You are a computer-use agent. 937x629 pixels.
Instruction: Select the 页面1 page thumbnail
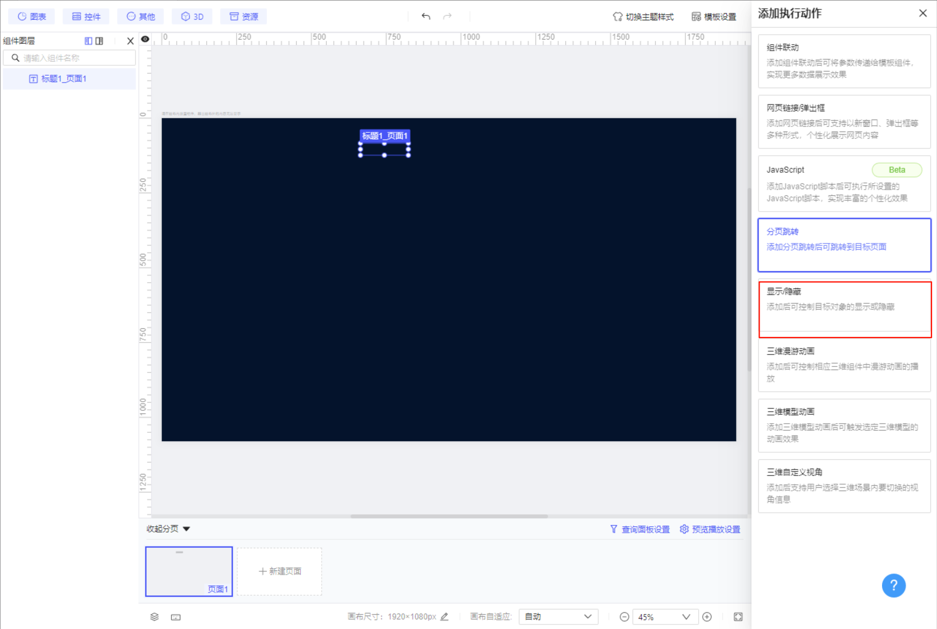tap(189, 571)
